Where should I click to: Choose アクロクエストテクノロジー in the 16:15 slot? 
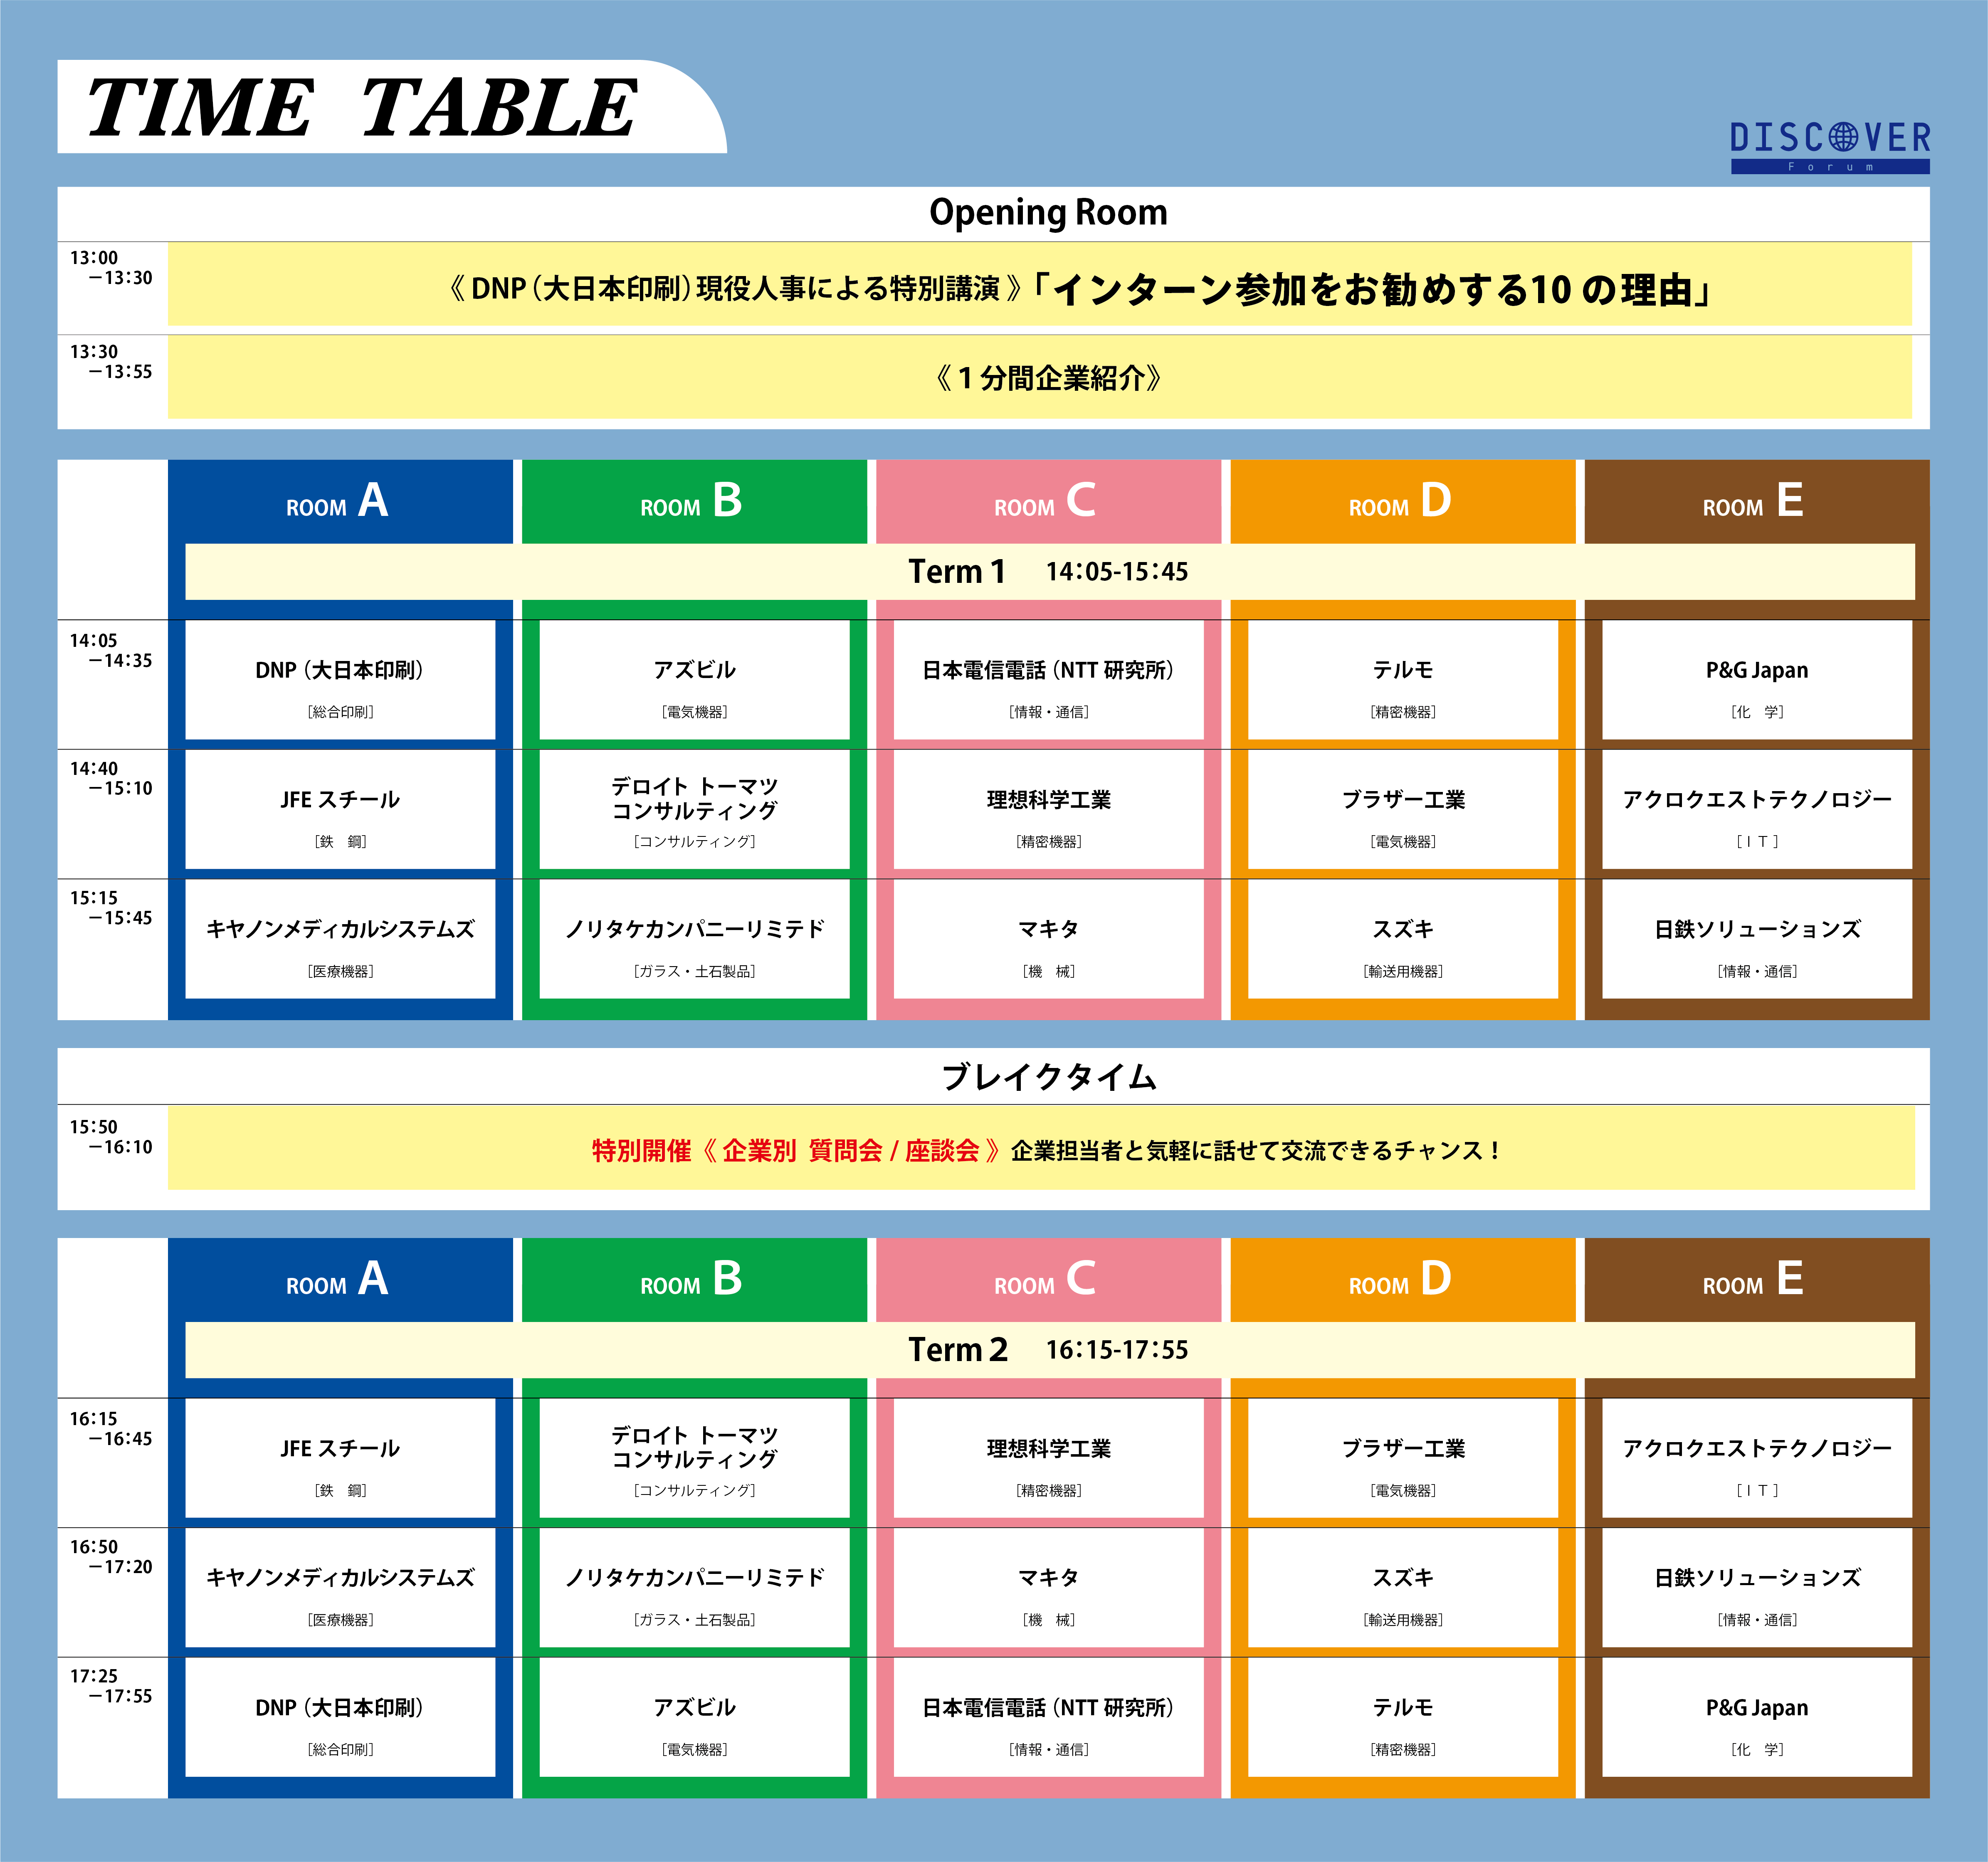tap(1757, 1458)
